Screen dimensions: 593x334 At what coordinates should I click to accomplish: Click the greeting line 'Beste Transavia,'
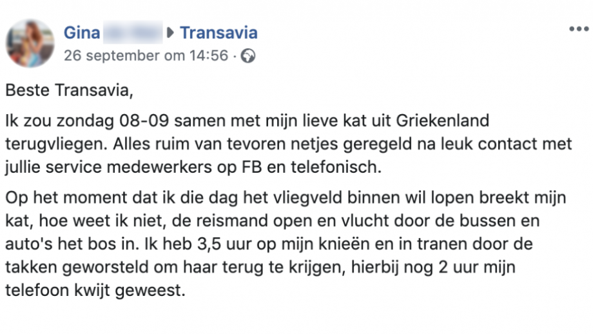point(69,90)
